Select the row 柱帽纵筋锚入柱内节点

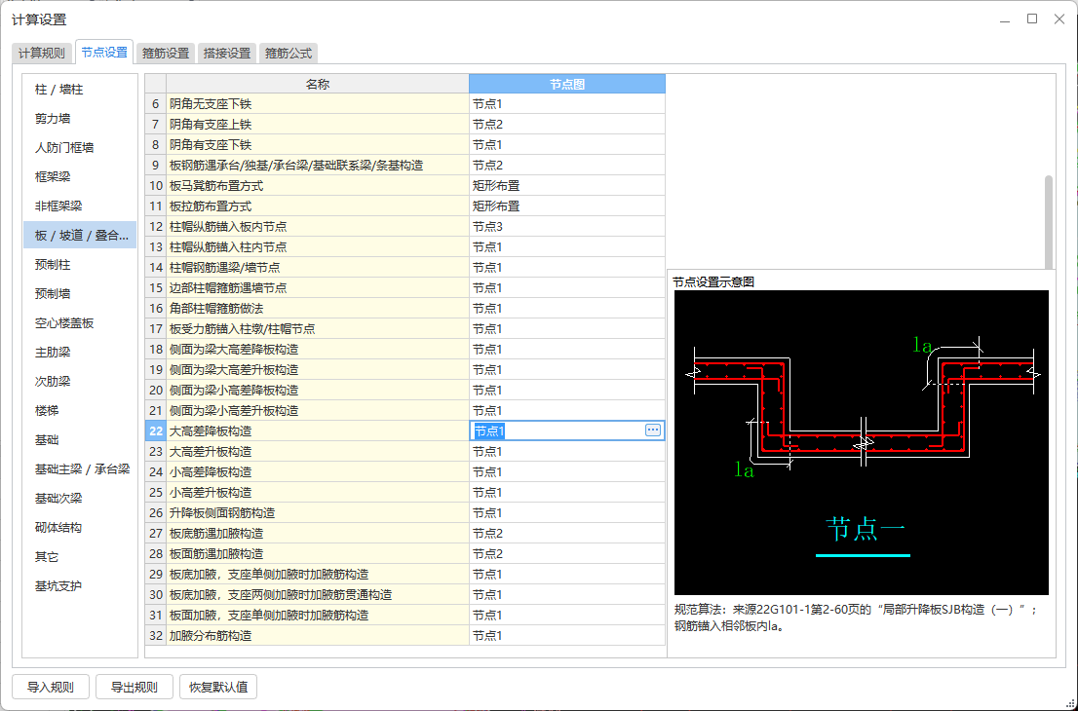404,246
